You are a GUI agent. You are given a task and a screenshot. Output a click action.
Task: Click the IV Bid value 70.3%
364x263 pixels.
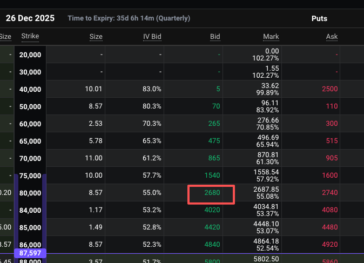tap(152, 123)
